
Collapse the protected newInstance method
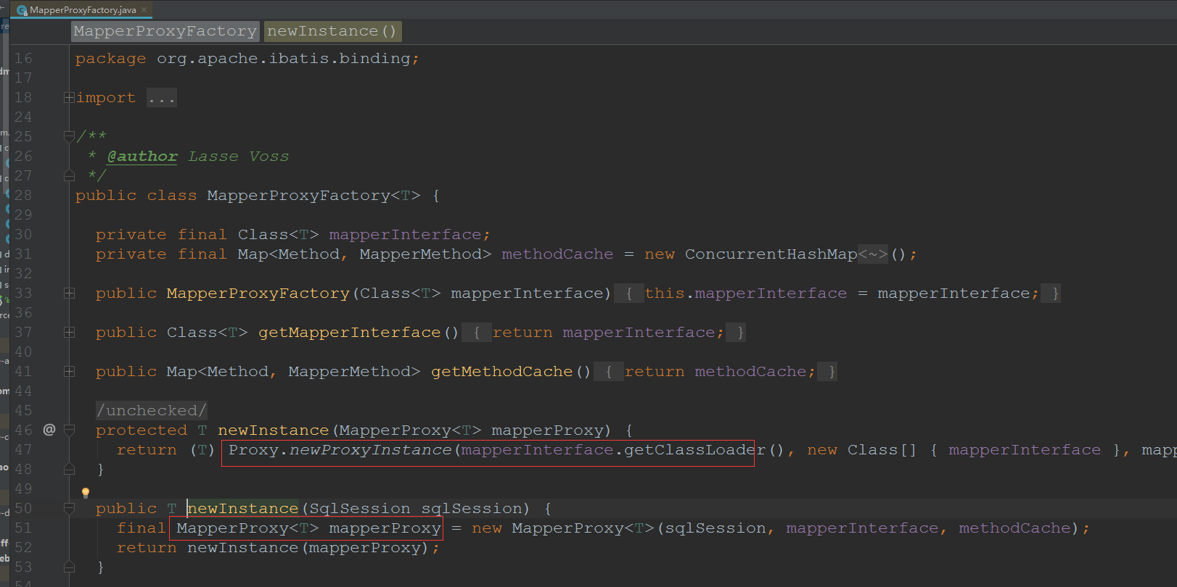click(69, 430)
